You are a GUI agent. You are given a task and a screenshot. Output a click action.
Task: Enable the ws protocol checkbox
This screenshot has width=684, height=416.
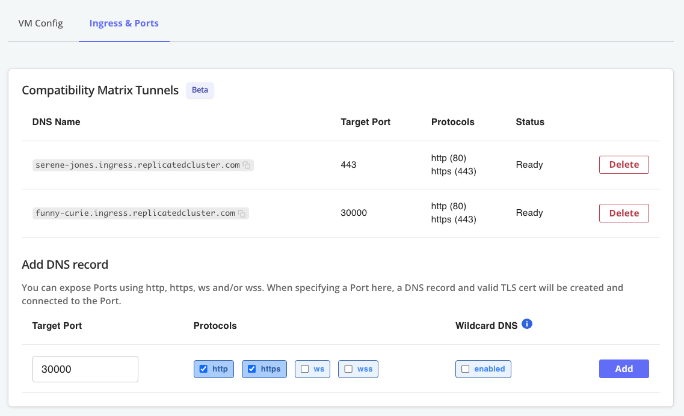pos(305,369)
